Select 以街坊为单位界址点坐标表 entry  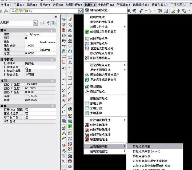(x=155, y=161)
